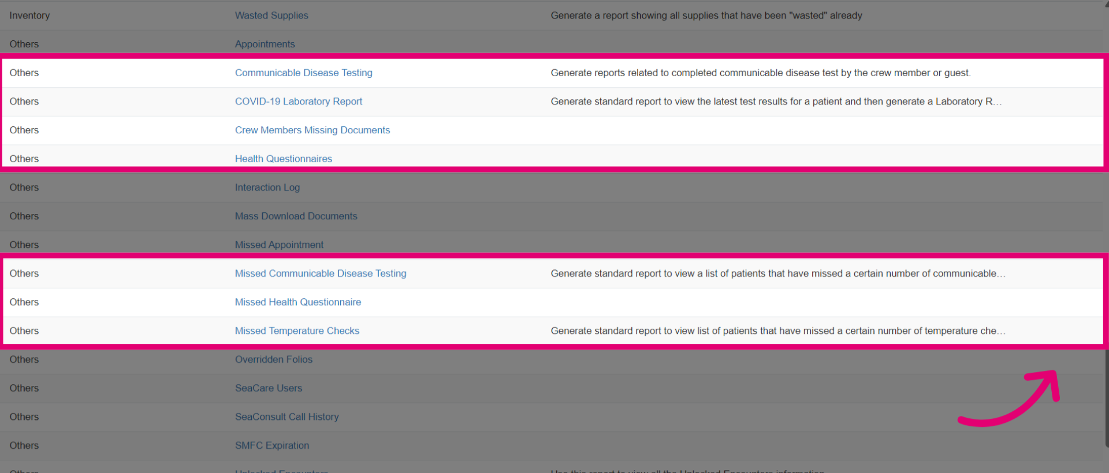Click the COVID-19 Laboratory Report description text

[776, 102]
